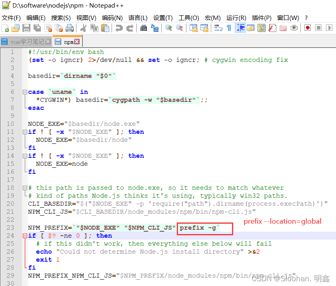Open the ? help menu
The height and width of the screenshot is (286, 336).
[x=306, y=18]
